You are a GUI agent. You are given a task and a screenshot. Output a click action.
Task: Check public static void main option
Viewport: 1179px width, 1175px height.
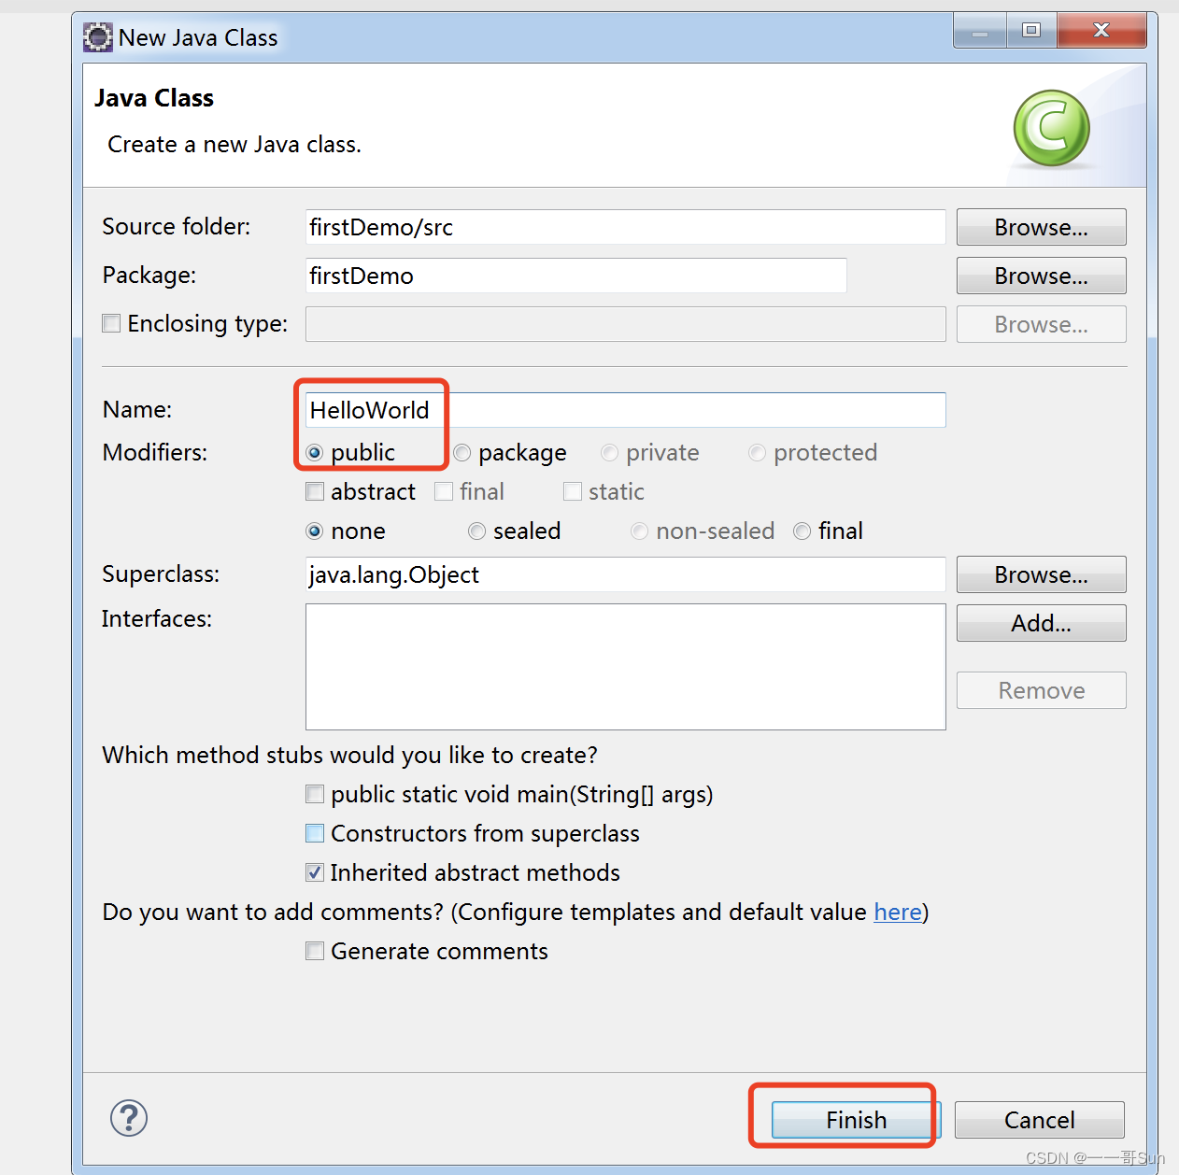coord(315,794)
